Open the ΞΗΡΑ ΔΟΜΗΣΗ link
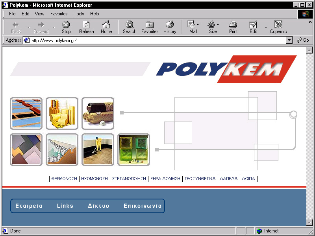Screen dimensions: 315x236 [165, 179]
